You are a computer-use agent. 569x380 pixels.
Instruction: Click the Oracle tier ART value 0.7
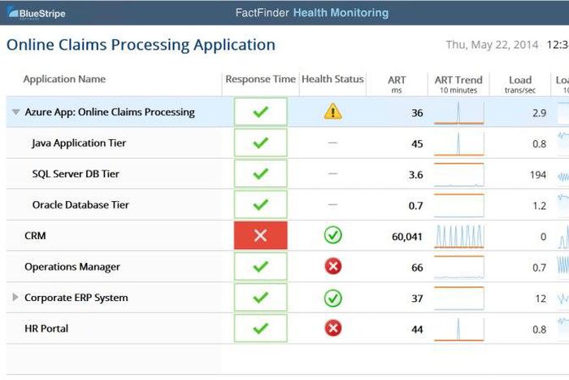(415, 206)
